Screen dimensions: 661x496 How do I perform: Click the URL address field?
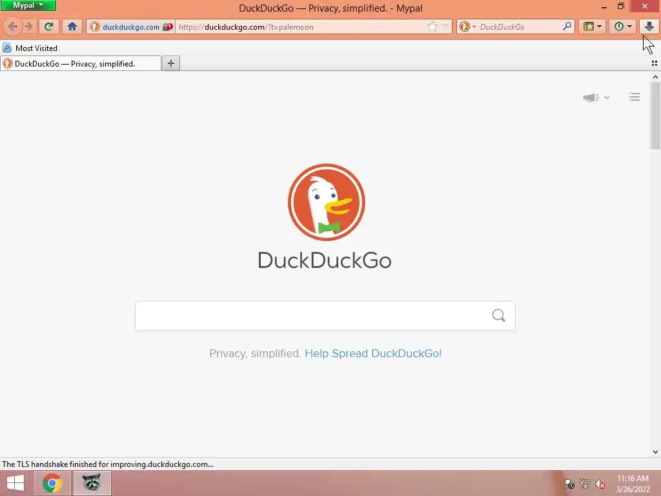[x=301, y=27]
